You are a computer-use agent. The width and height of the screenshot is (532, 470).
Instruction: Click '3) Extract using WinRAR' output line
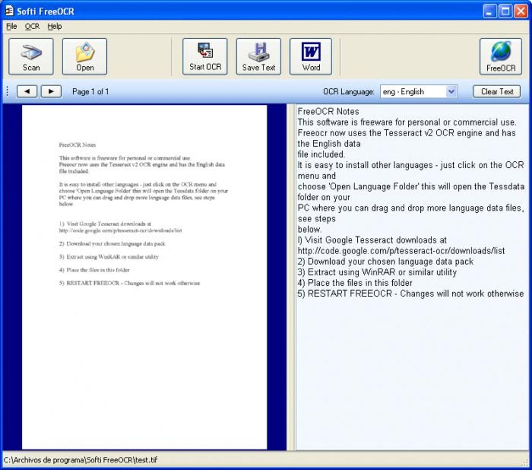(x=377, y=272)
